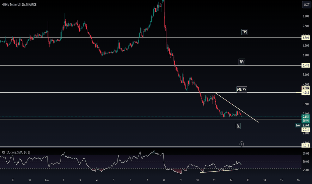This screenshot has width=312, height=184.
Task: Select the TP2 text label
Action: [245, 32]
